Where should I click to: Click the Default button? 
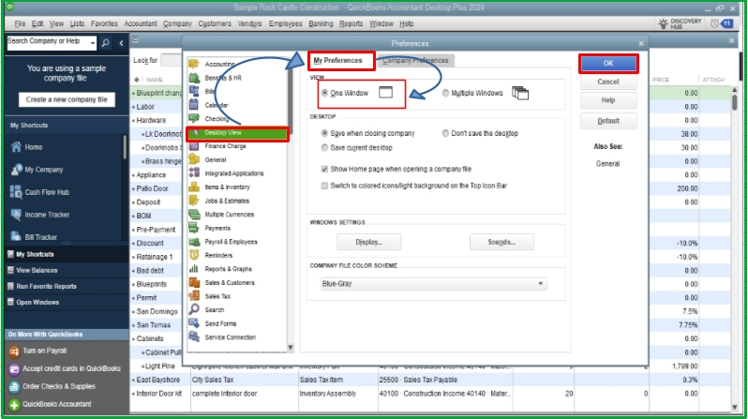[x=608, y=121]
